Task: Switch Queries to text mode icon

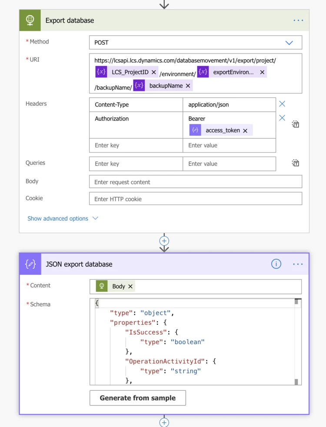Action: pos(296,163)
